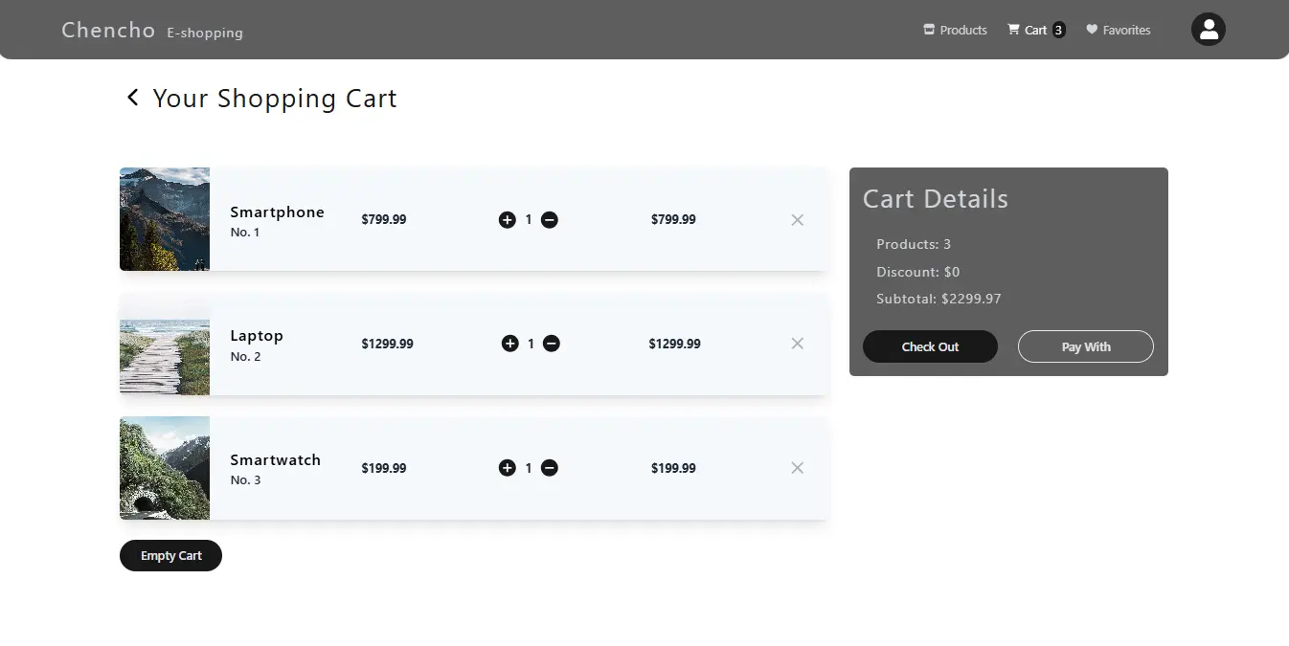The width and height of the screenshot is (1289, 646).
Task: Select Favorites in the navigation bar
Action: pyautogui.click(x=1126, y=30)
